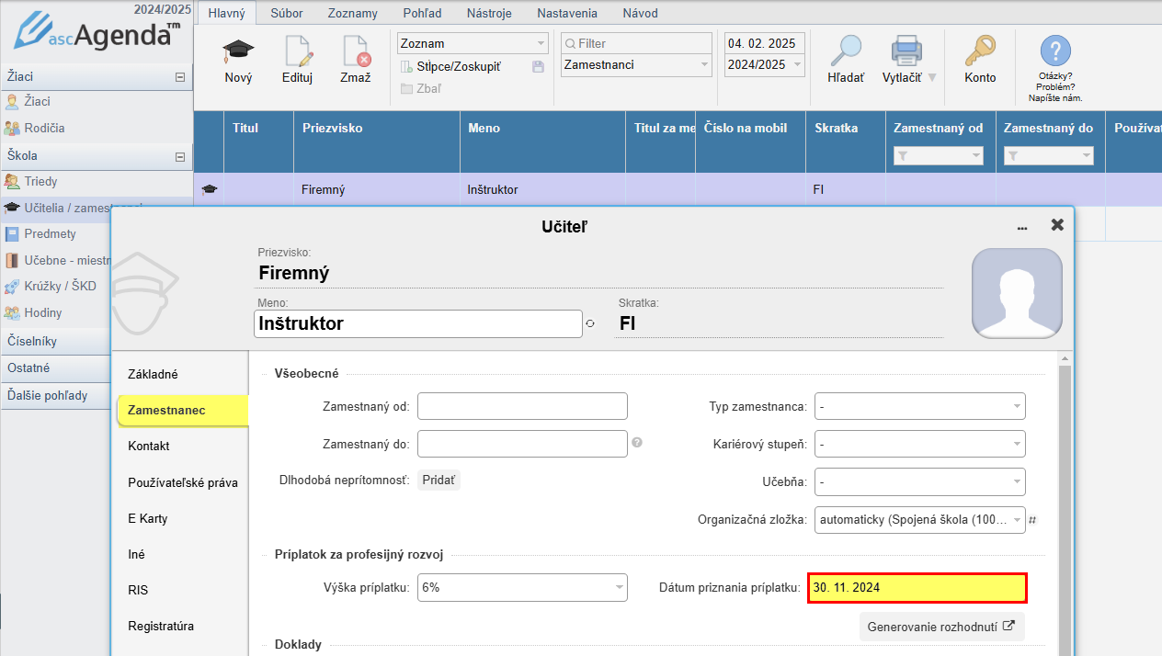This screenshot has height=656, width=1162.
Task: Click the Krúžky / ŠKD sidebar icon
Action: pyautogui.click(x=12, y=287)
